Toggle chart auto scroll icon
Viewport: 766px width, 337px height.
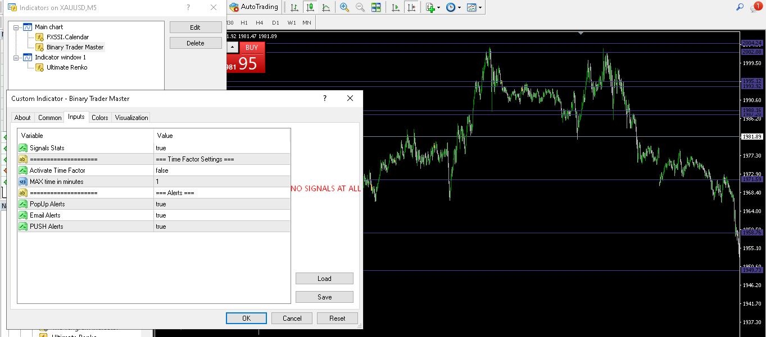[396, 7]
